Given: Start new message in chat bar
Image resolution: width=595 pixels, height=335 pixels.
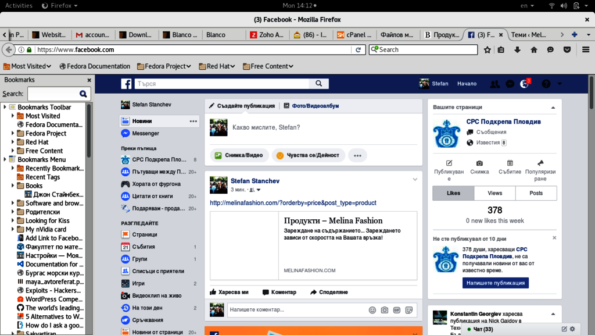Looking at the screenshot, I should pos(564,329).
